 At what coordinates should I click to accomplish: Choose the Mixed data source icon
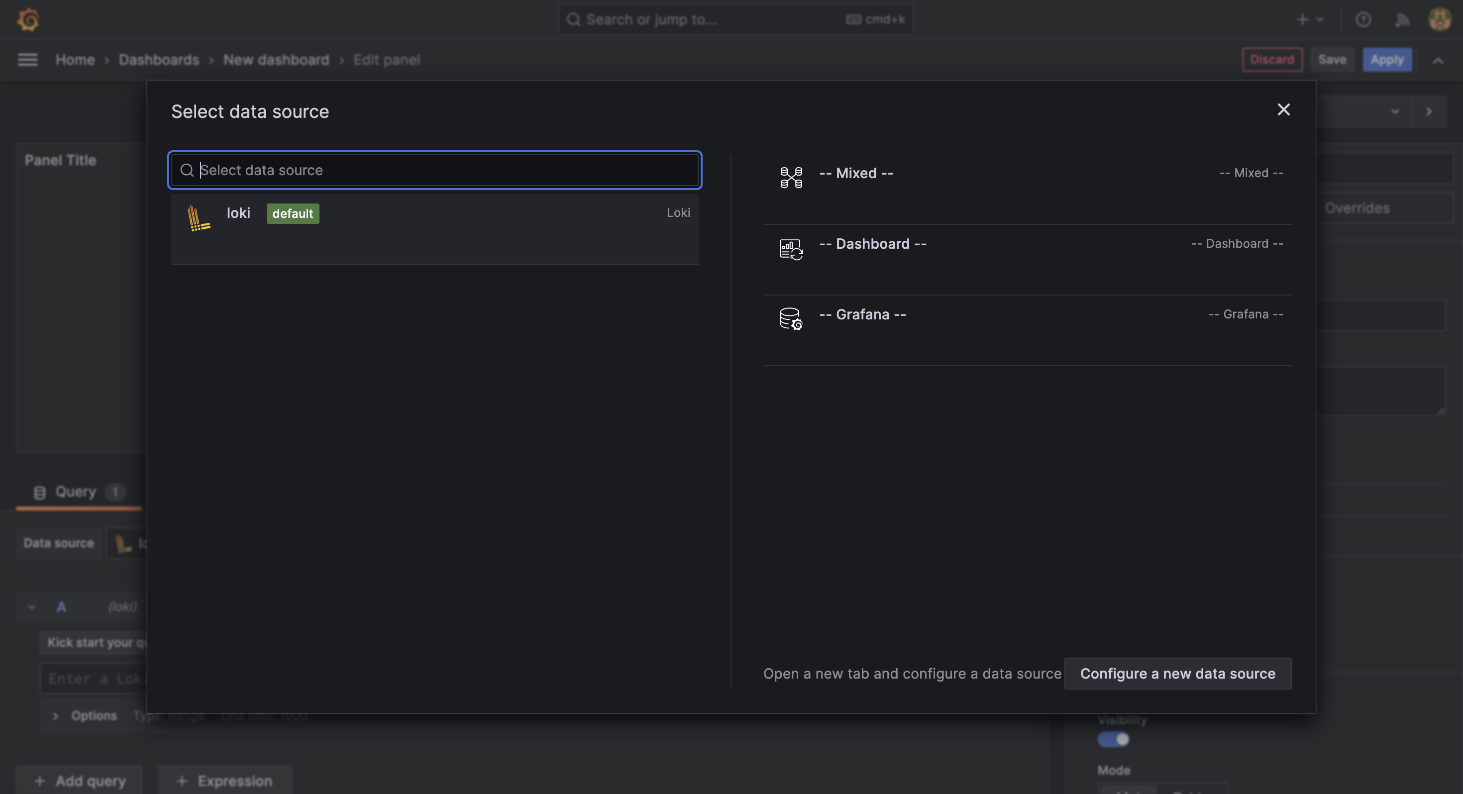791,177
